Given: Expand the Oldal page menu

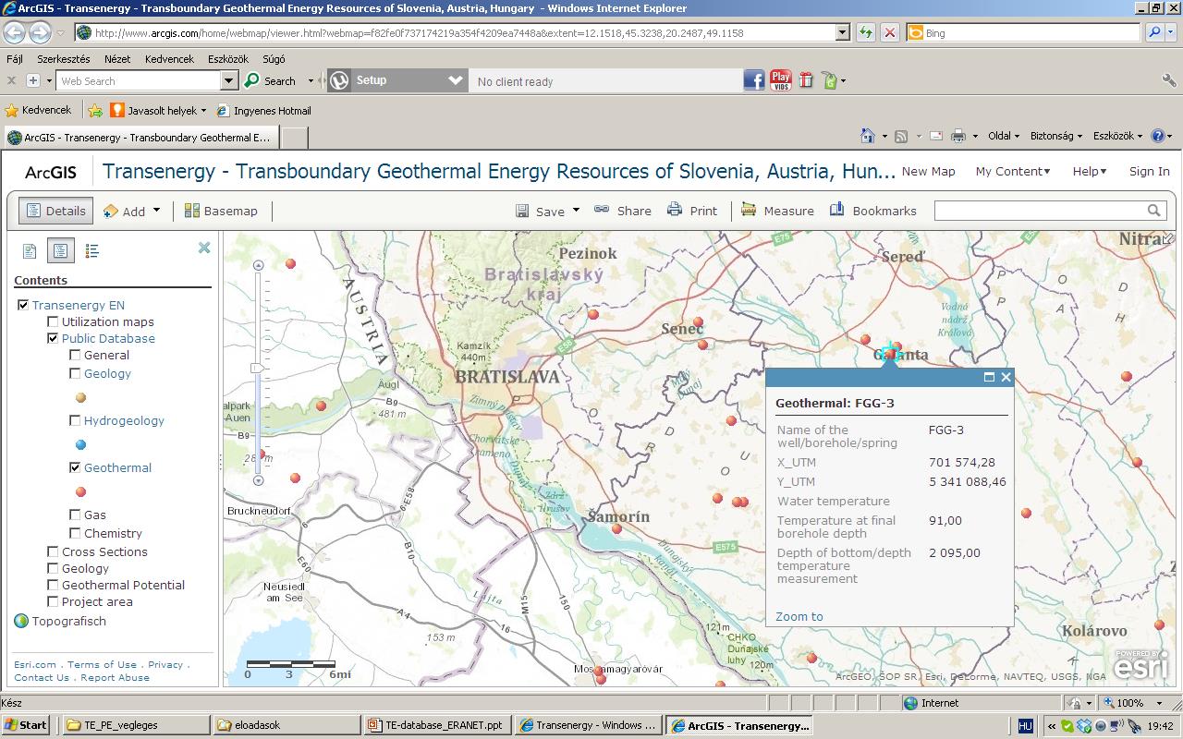Looking at the screenshot, I should tap(1004, 136).
